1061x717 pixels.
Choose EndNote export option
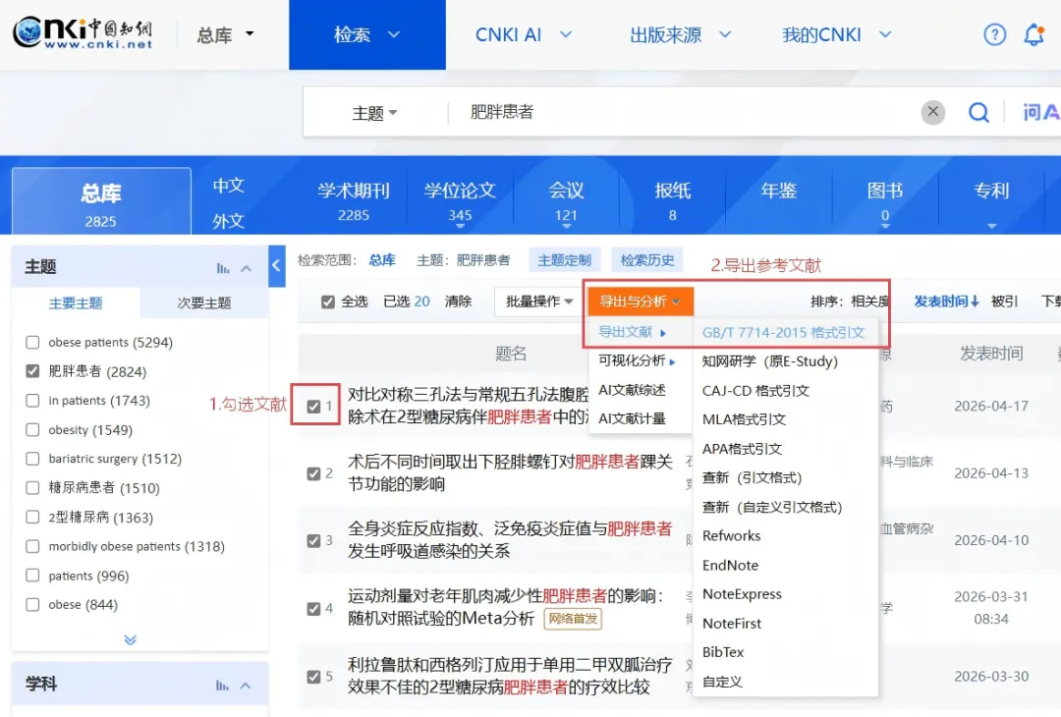(731, 566)
